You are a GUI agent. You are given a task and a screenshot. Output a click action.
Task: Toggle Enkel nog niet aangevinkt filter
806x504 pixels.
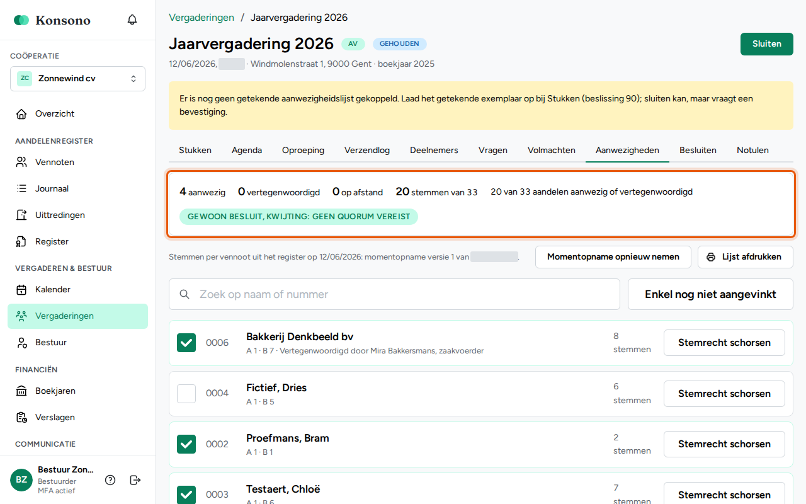coord(710,294)
